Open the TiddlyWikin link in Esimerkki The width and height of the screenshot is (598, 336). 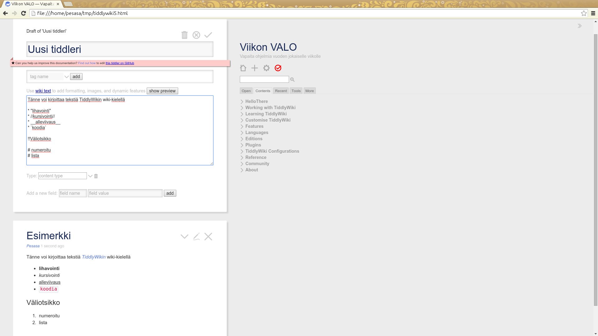(x=94, y=257)
